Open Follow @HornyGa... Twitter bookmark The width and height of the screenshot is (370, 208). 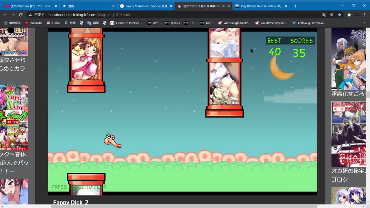click(x=308, y=23)
